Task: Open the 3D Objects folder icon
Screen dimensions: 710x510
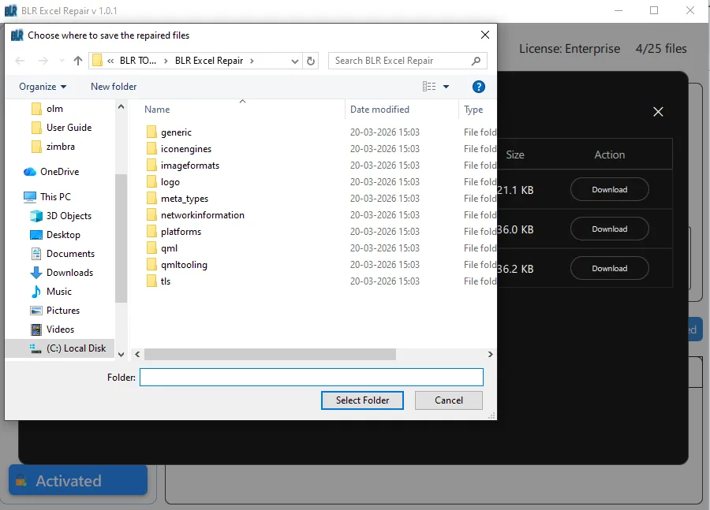Action: [x=36, y=216]
